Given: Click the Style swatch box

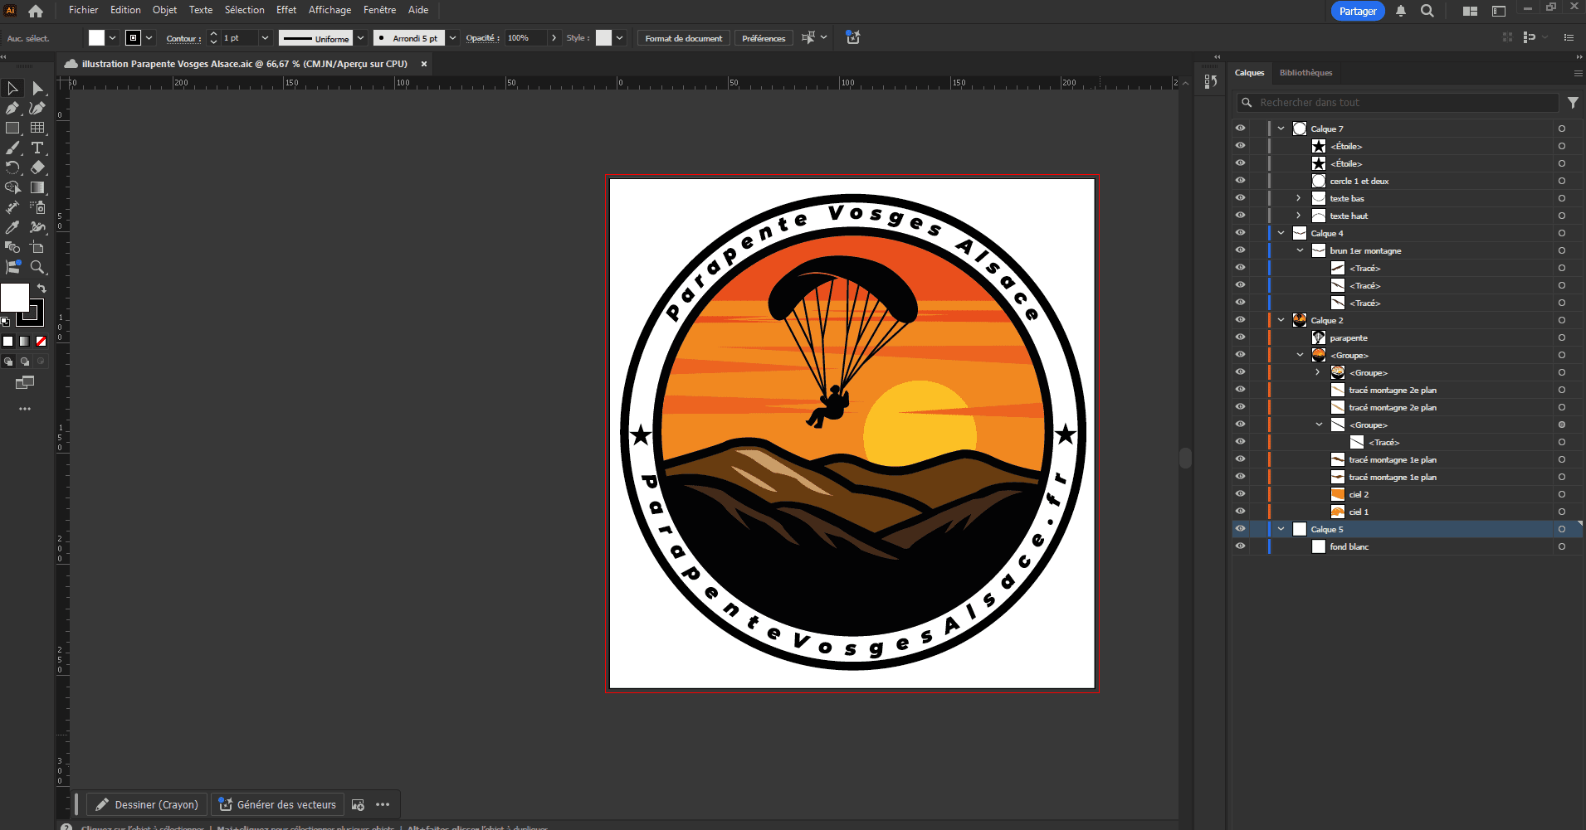Looking at the screenshot, I should tap(603, 38).
